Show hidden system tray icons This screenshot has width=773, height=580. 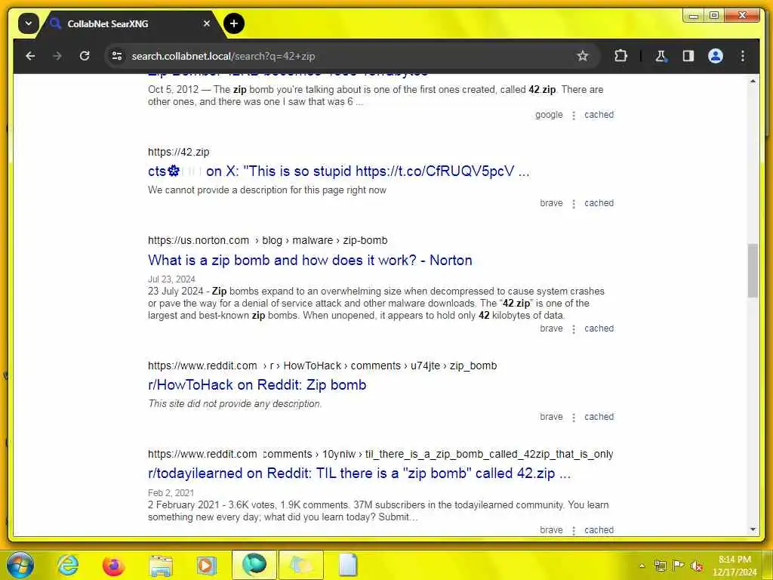642,565
